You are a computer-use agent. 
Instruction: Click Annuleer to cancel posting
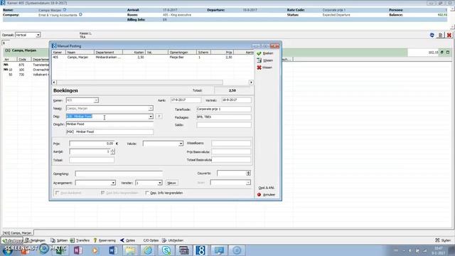coord(266,194)
